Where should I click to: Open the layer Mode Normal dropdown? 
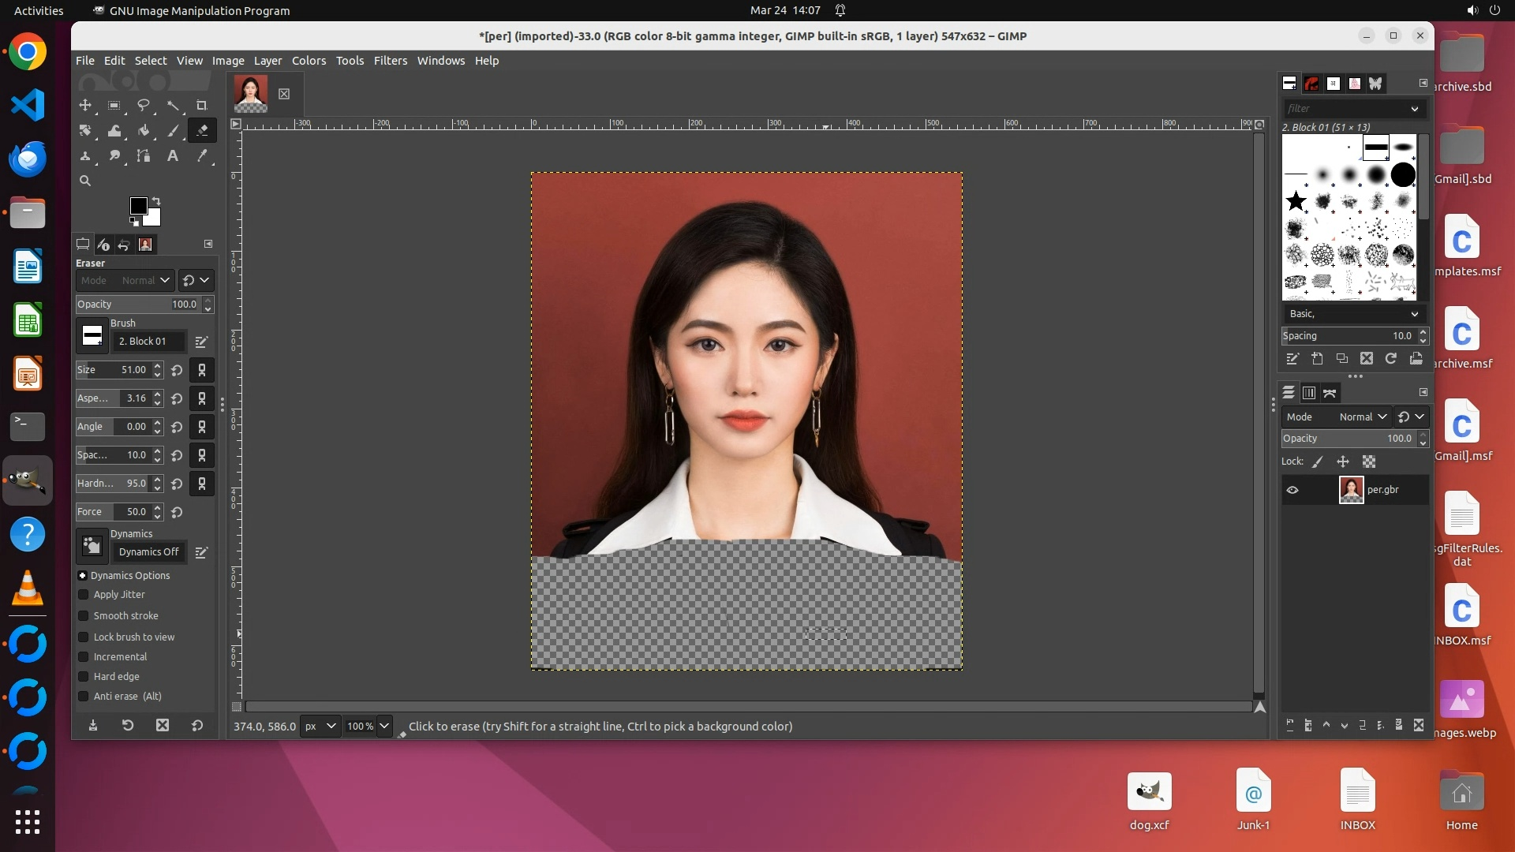[1362, 417]
